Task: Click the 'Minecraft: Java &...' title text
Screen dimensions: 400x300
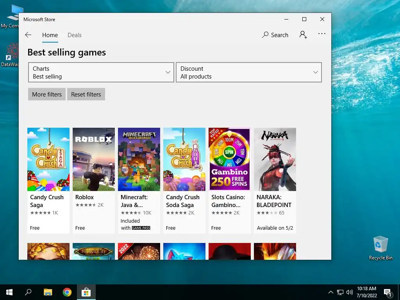Action: [x=134, y=201]
